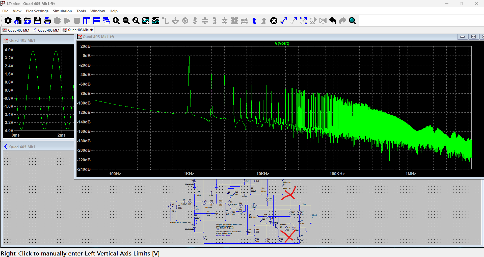The height and width of the screenshot is (257, 484).
Task: Click the zoom to fit icon
Action: pyautogui.click(x=136, y=21)
